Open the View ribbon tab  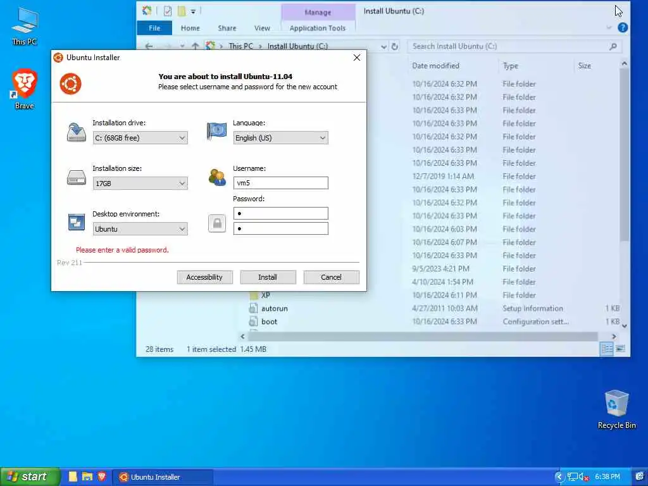pos(262,28)
